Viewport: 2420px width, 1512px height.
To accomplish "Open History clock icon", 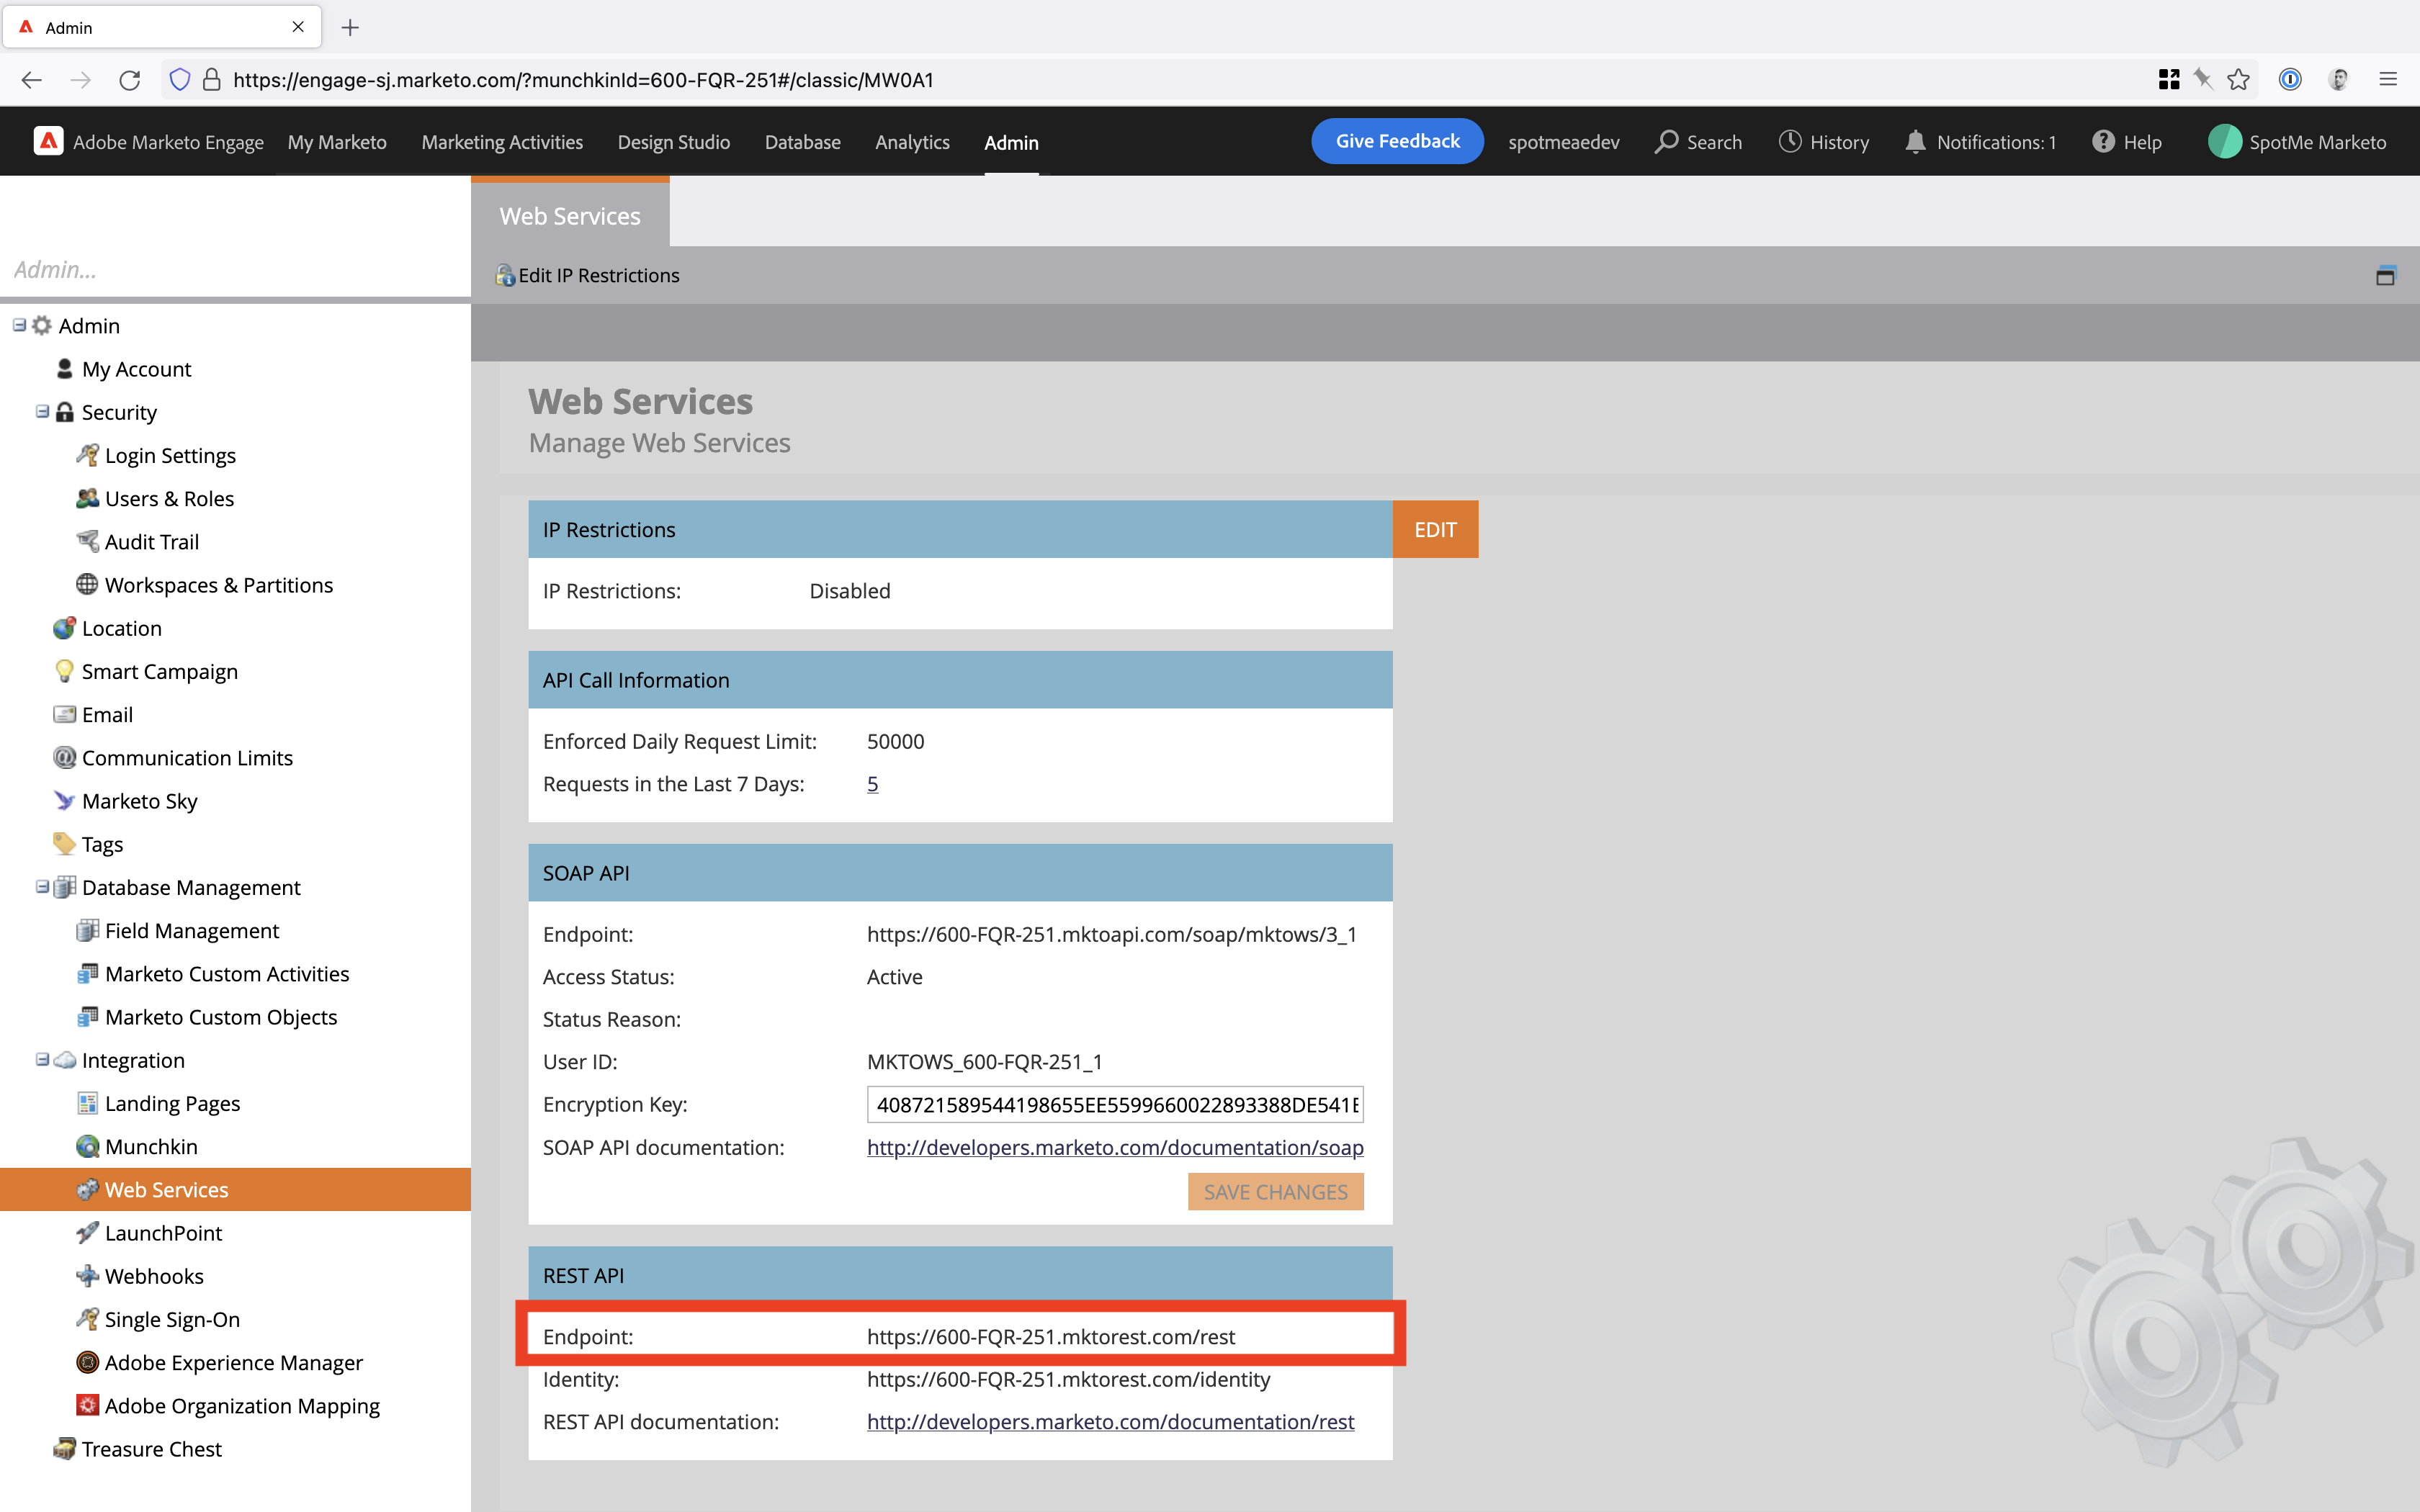I will (x=1790, y=142).
